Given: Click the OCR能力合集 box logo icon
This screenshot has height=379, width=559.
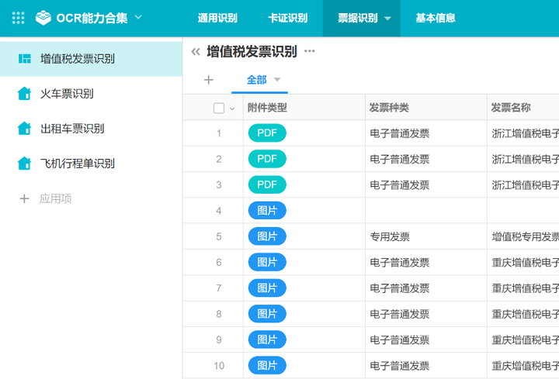Looking at the screenshot, I should click(44, 18).
